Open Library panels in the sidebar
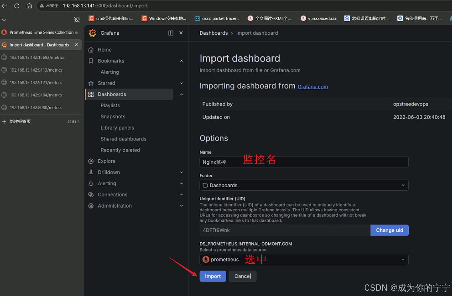 [117, 128]
